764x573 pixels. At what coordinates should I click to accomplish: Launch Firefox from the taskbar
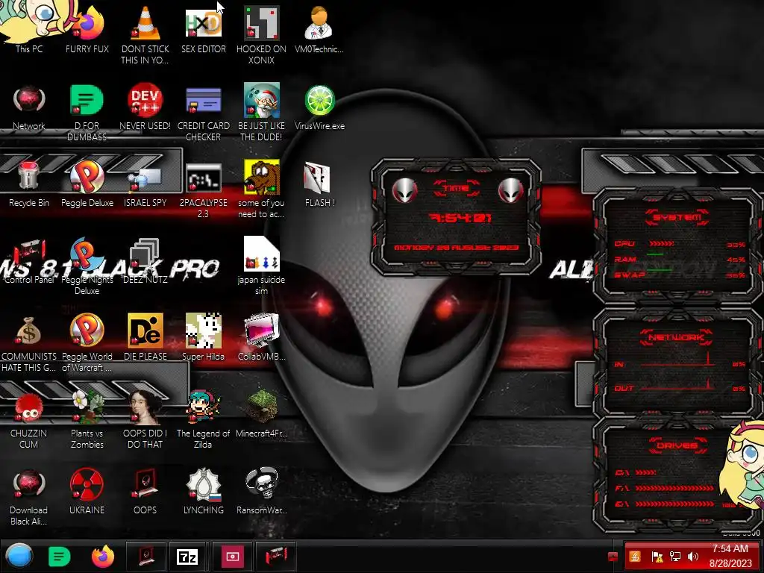pos(103,556)
